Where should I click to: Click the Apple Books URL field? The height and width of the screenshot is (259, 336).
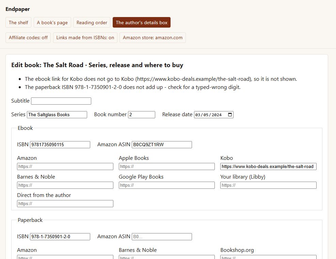tap(167, 167)
